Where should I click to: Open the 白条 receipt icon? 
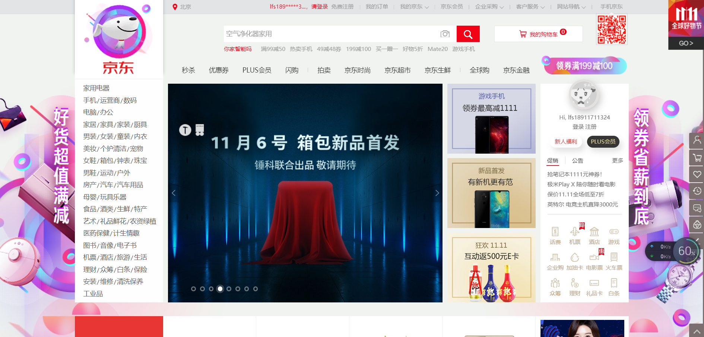(614, 283)
